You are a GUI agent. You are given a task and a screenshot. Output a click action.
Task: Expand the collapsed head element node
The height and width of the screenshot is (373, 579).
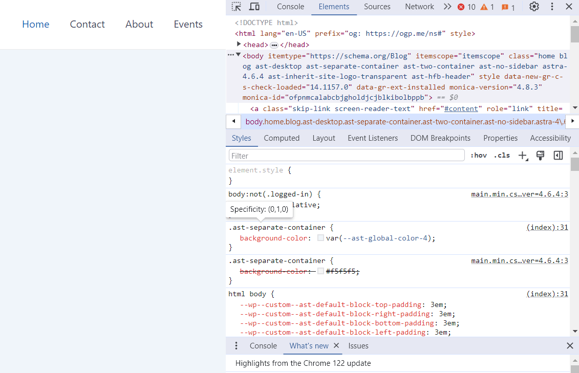click(239, 45)
